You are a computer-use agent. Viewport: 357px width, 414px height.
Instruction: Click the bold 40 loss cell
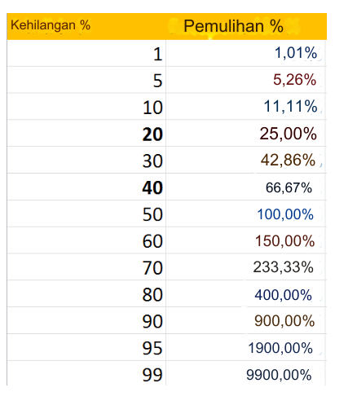click(x=86, y=187)
